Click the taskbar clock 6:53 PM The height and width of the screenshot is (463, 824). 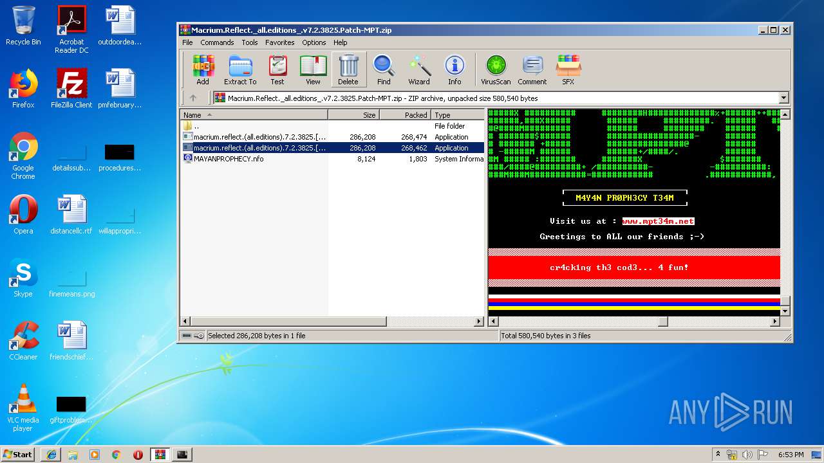[x=791, y=455]
